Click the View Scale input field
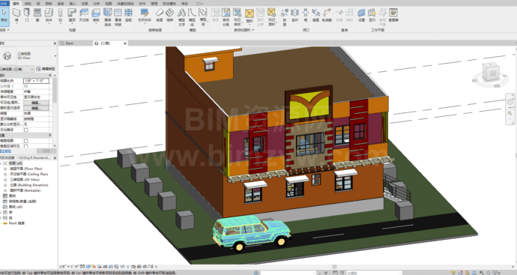517x275 pixels. [36, 81]
